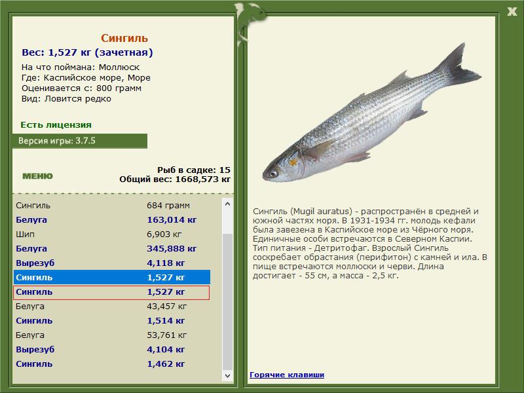Pick the Белуга 53,761 кг entry
The image size is (524, 393).
[x=111, y=335]
